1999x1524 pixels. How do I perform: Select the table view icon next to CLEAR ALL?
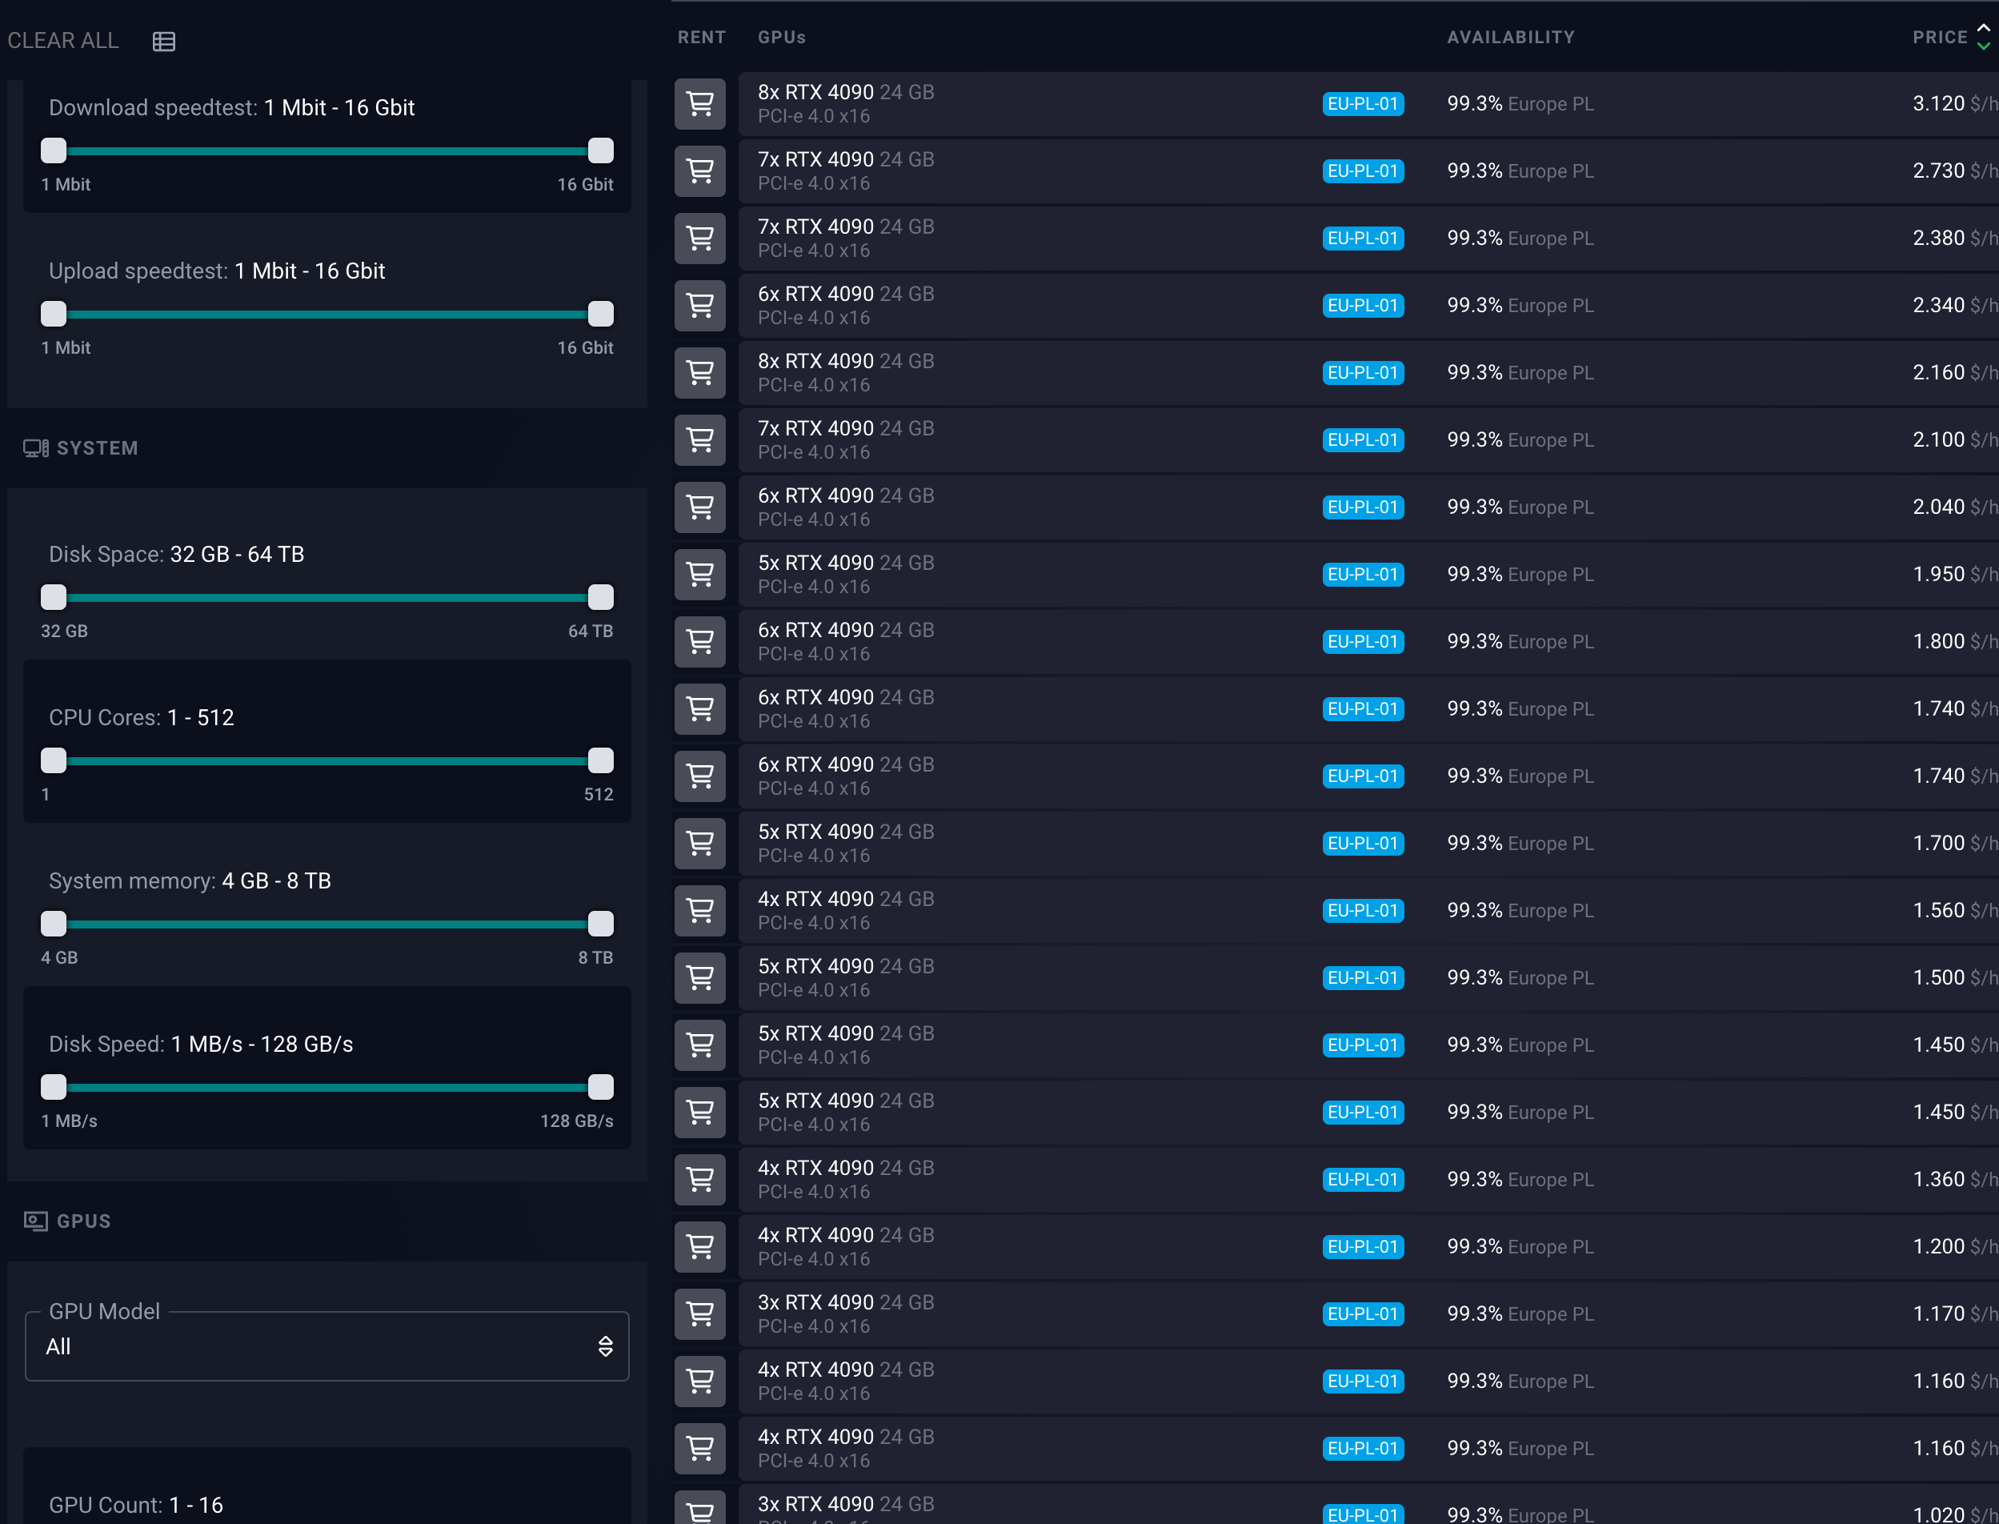[164, 41]
